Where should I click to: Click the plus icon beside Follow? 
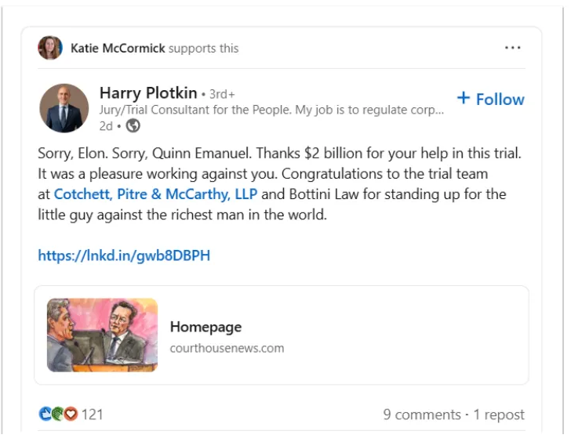click(x=464, y=98)
